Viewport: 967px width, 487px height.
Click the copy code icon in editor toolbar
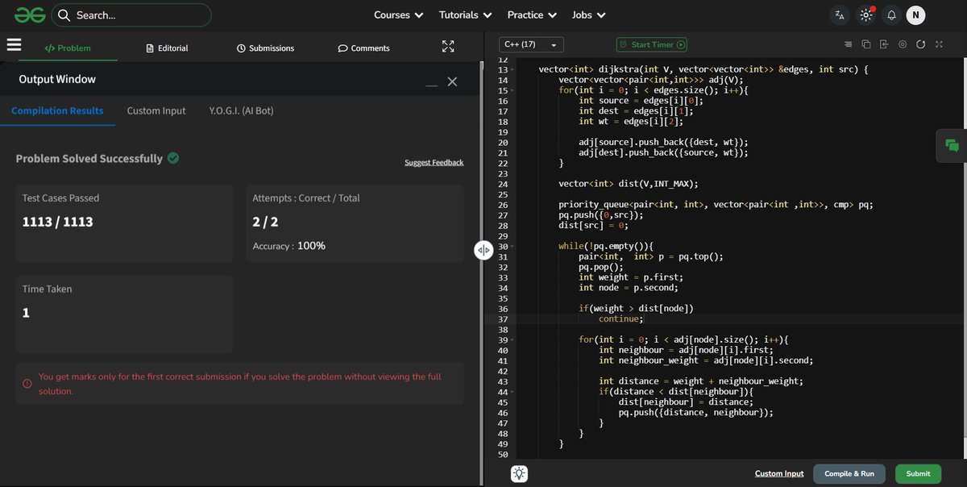866,44
